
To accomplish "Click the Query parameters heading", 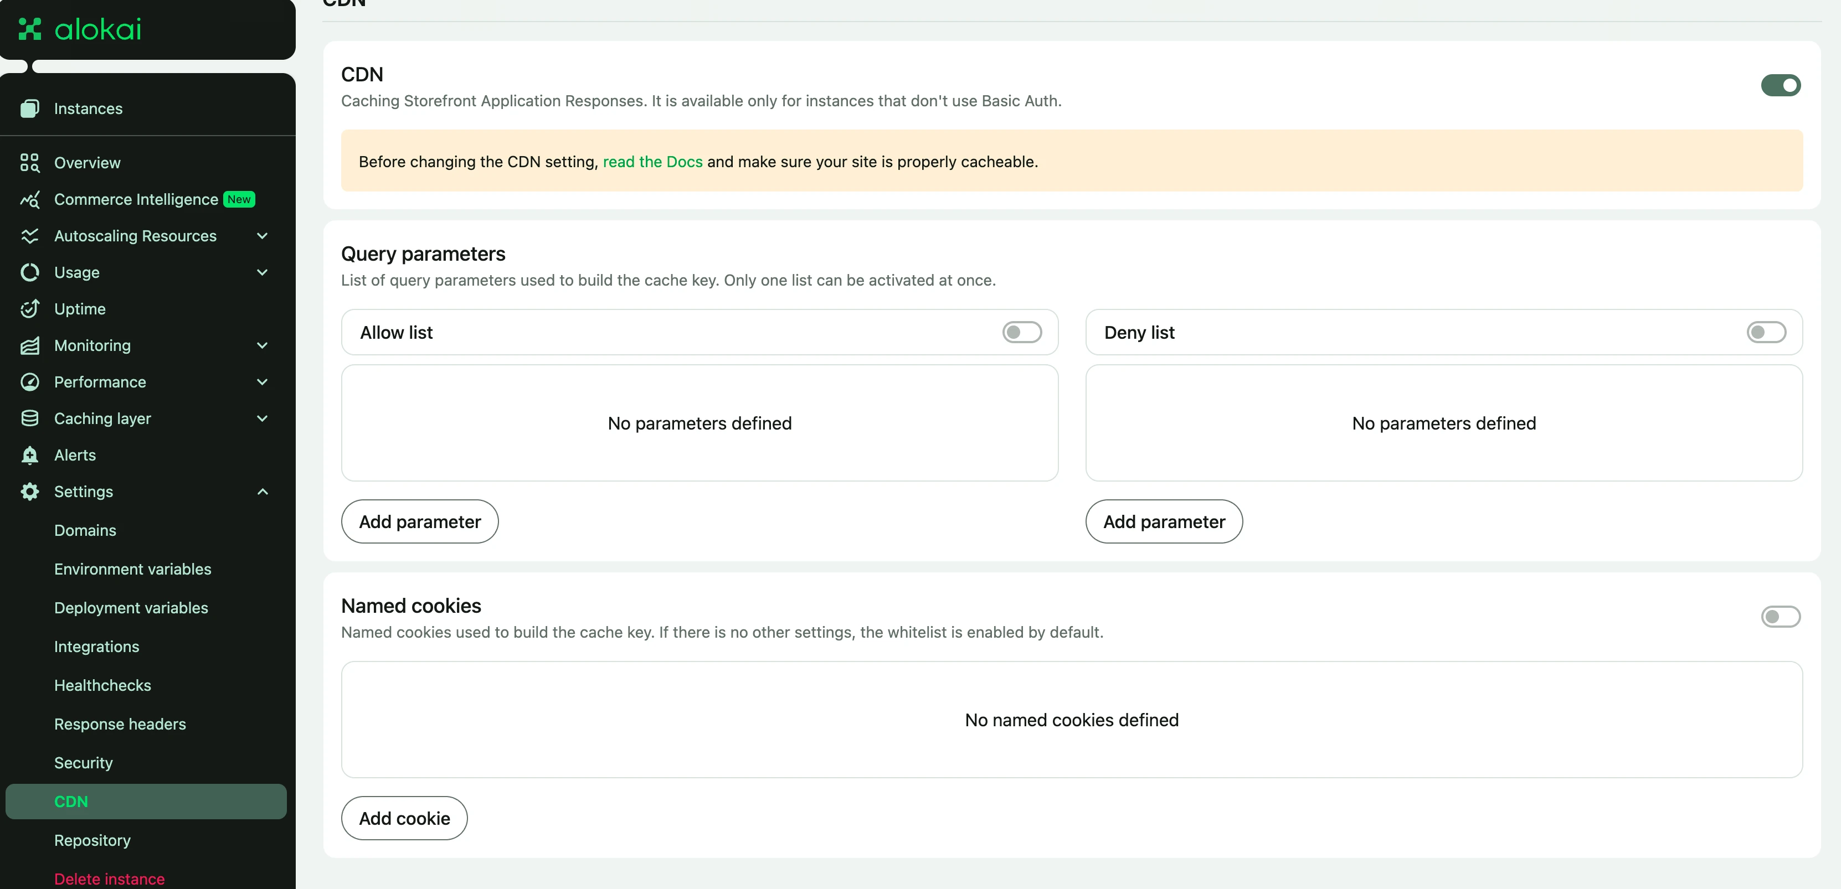I will pyautogui.click(x=423, y=254).
